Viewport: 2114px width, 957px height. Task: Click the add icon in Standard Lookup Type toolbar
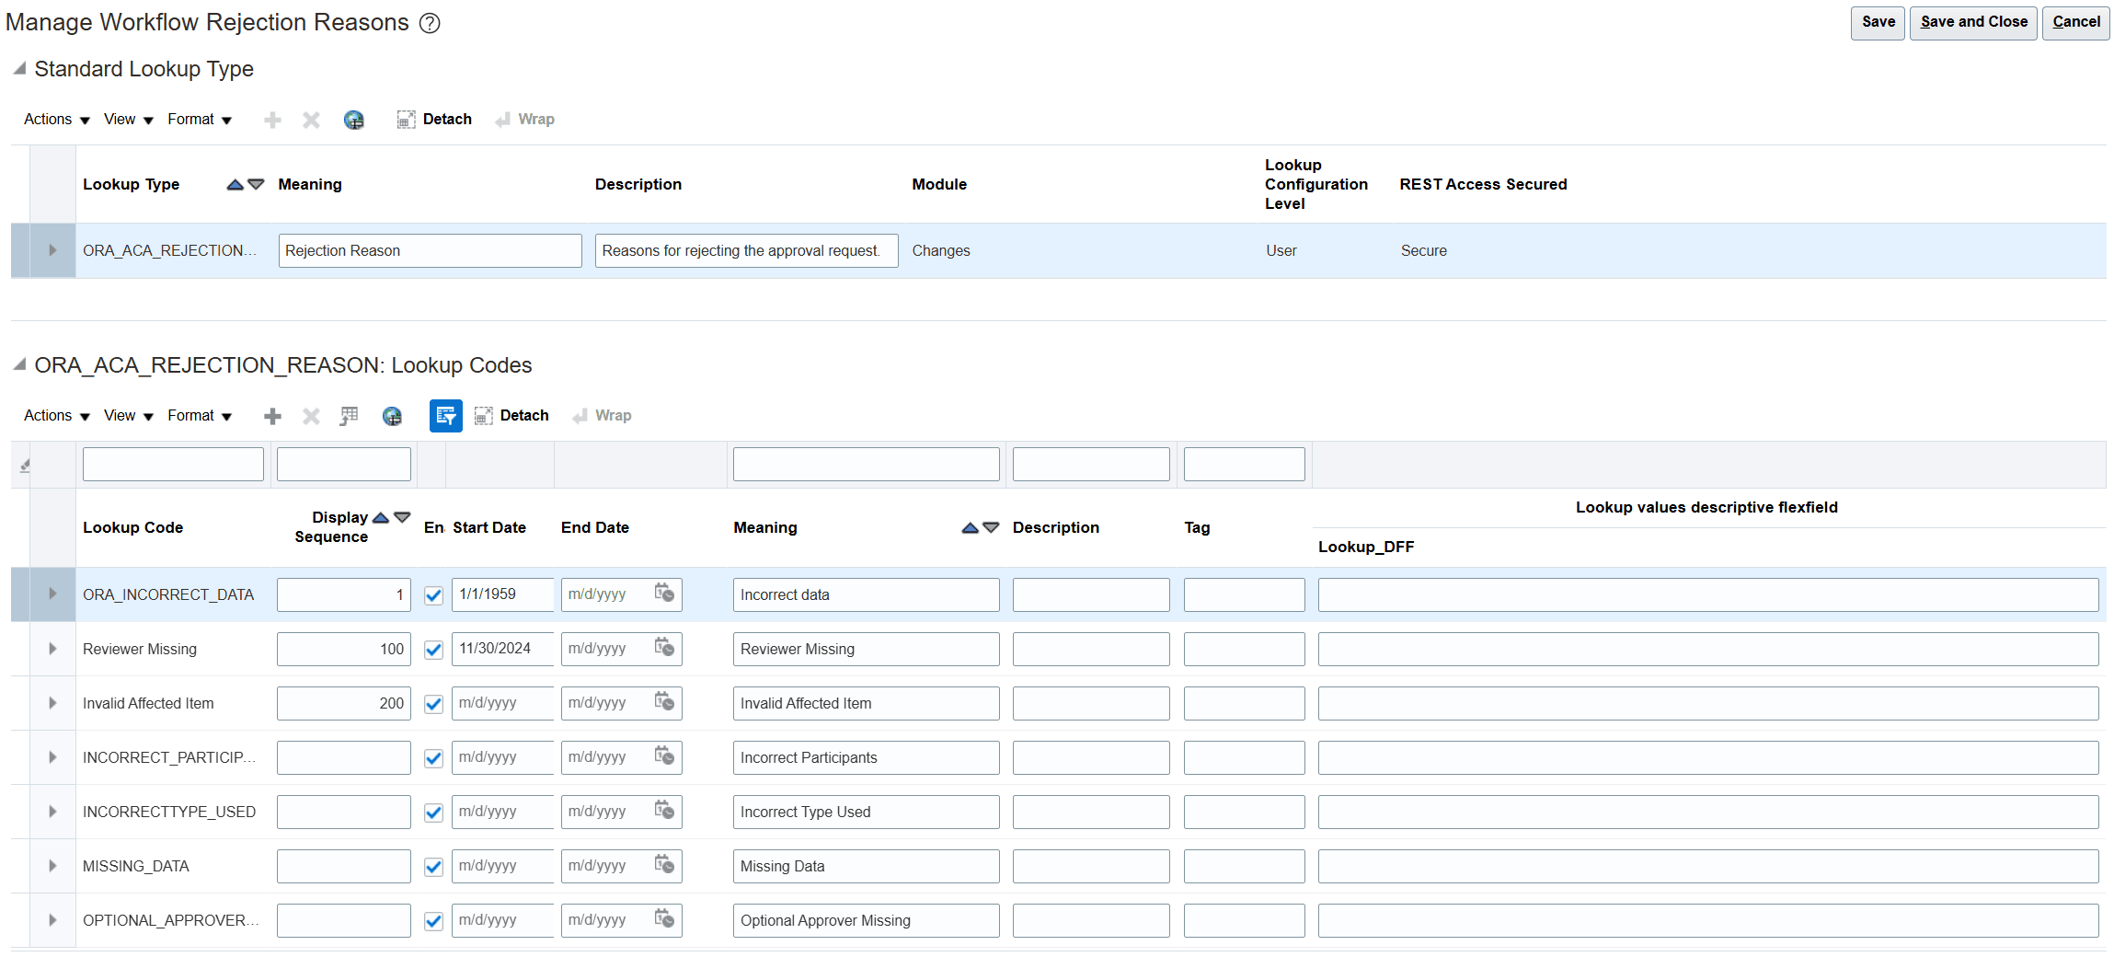pyautogui.click(x=272, y=120)
